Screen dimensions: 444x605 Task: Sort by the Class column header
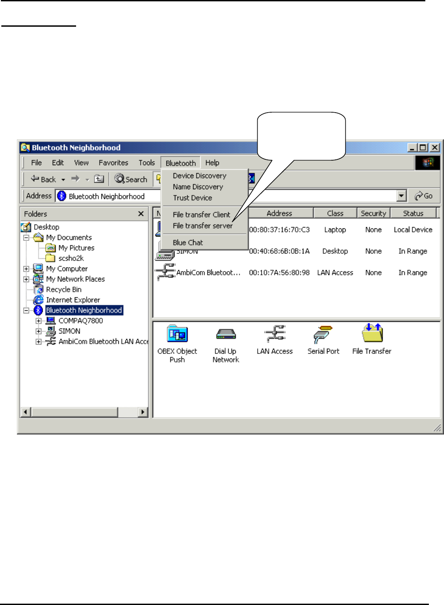[335, 213]
